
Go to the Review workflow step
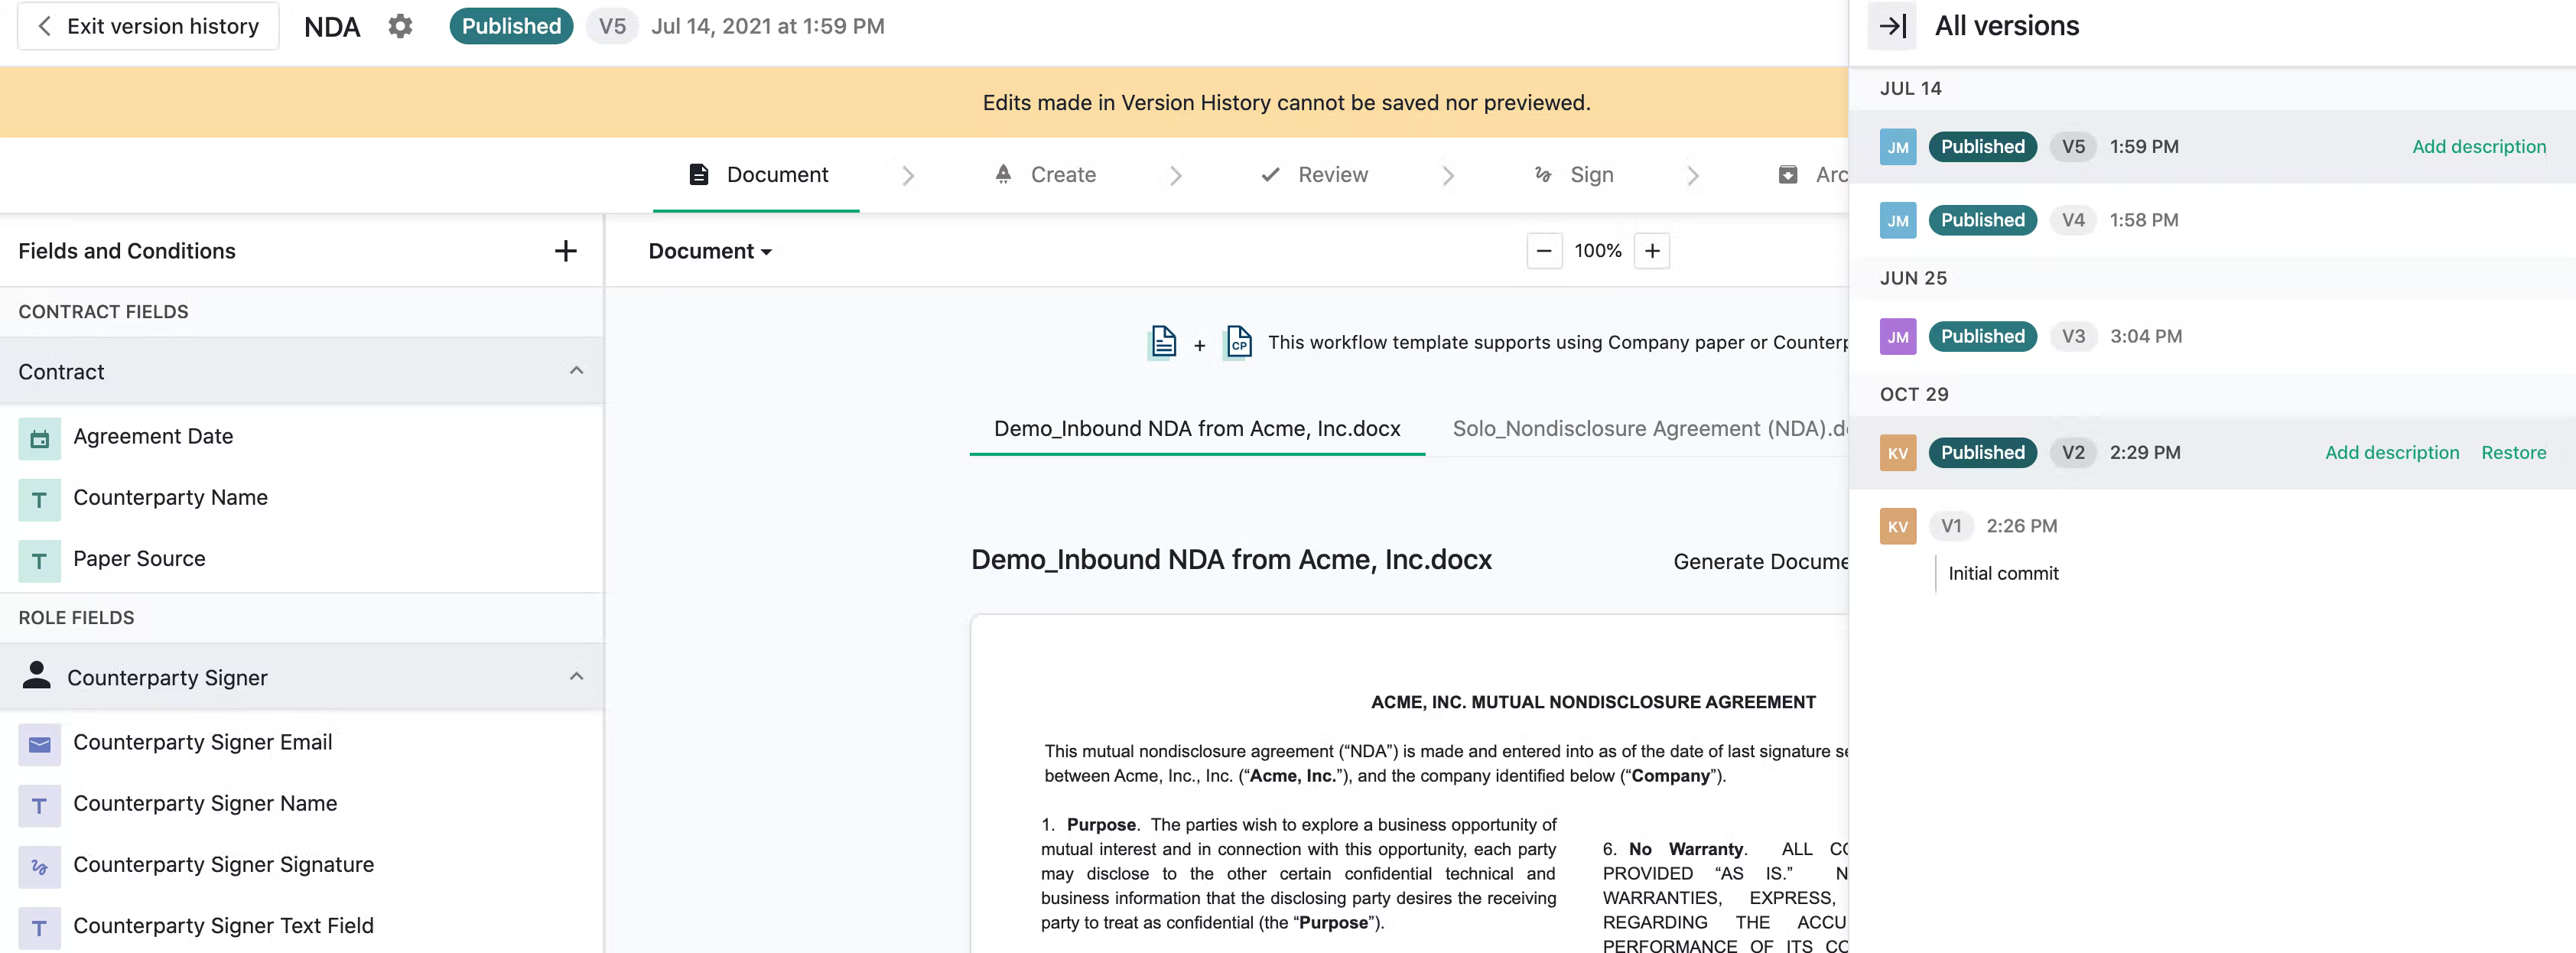tap(1314, 175)
